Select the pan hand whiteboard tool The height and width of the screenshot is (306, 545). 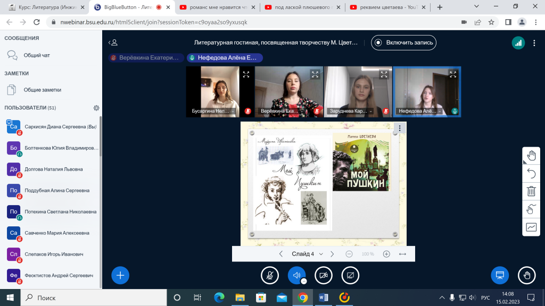531,156
